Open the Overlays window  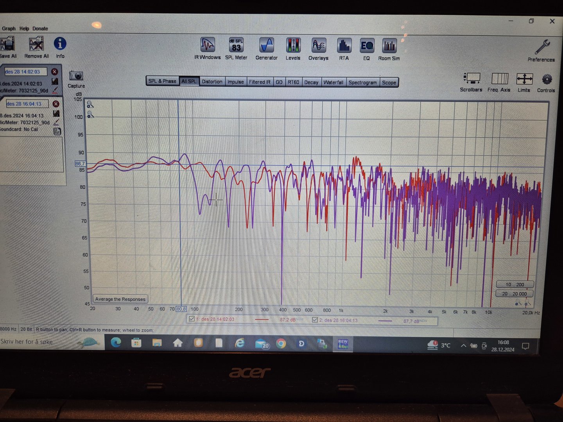(x=319, y=46)
